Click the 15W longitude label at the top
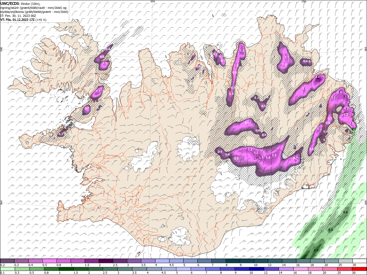The image size is (367, 275). click(304, 1)
